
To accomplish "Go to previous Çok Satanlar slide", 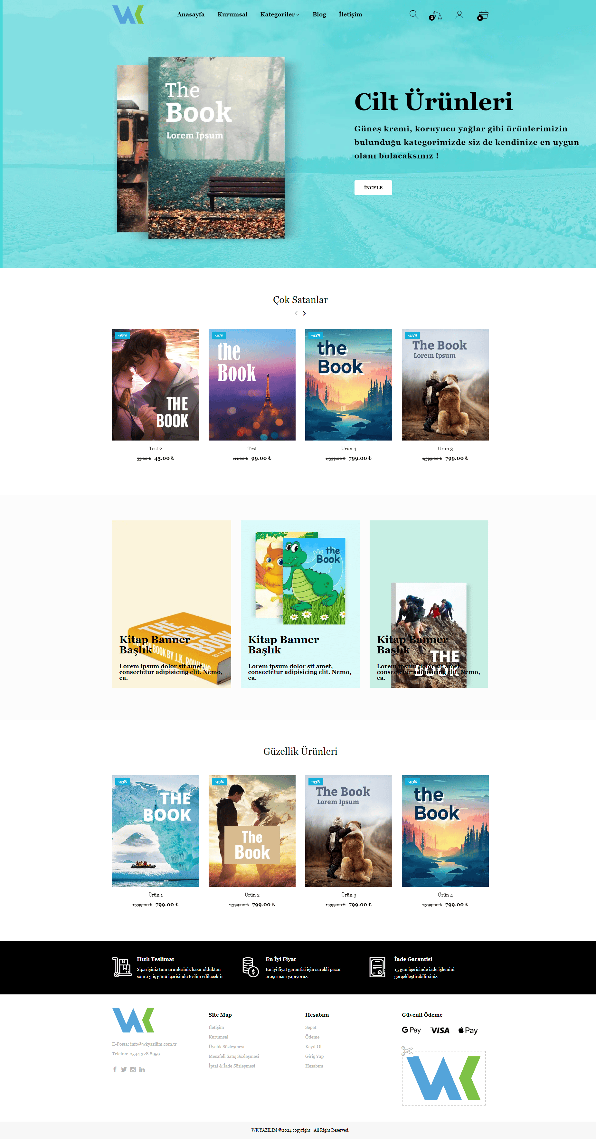I will point(296,313).
